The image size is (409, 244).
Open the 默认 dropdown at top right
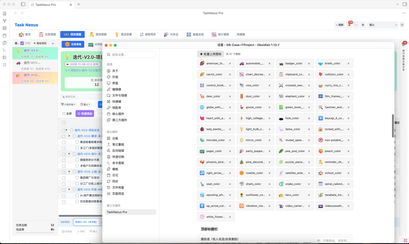(x=383, y=25)
